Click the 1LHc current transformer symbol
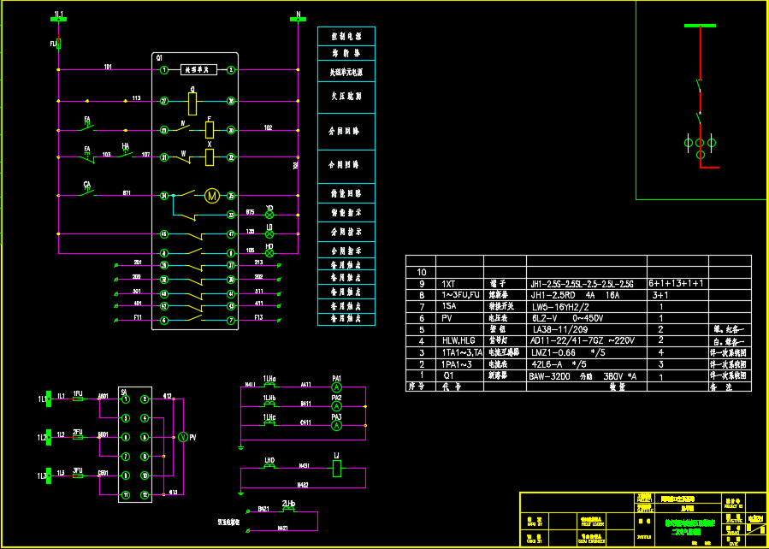 click(269, 424)
